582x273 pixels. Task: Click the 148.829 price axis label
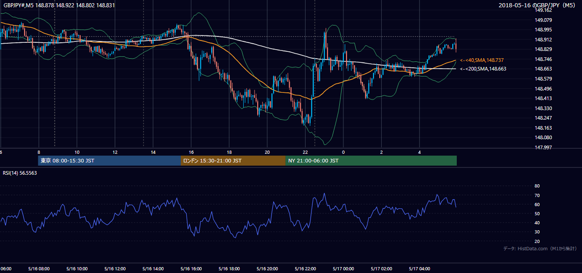click(x=544, y=49)
